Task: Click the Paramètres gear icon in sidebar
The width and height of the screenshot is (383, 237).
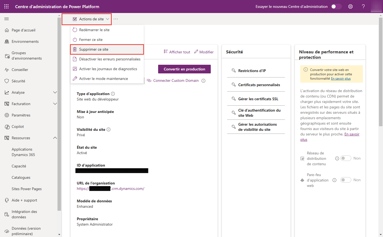Action: 7,115
